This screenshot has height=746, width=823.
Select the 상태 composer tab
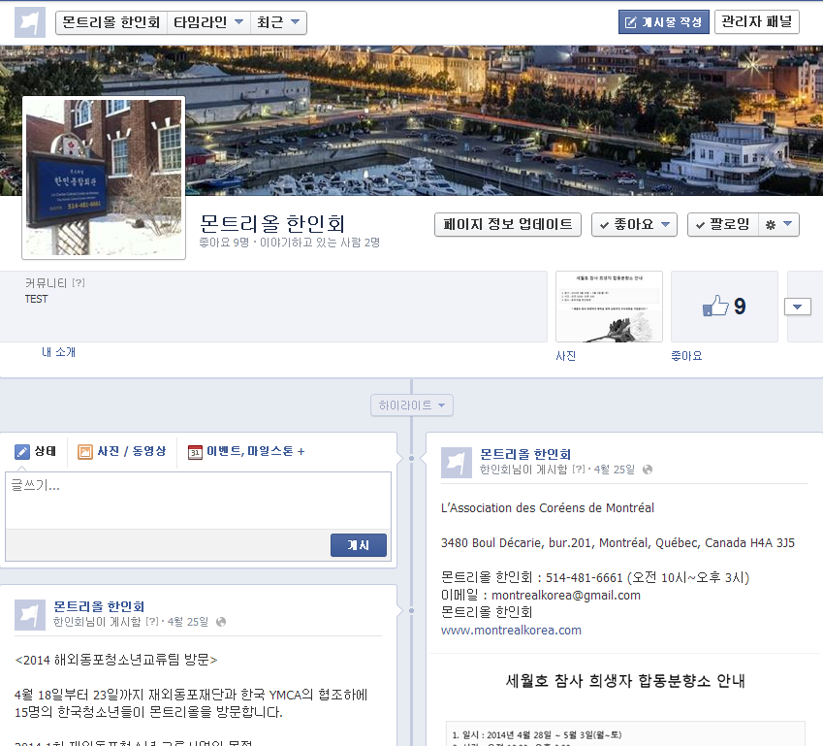(x=36, y=451)
